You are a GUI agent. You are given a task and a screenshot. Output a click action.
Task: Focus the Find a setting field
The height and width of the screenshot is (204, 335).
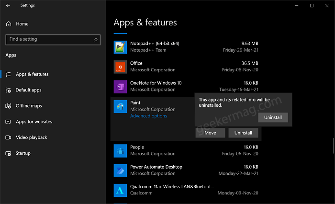coord(53,40)
